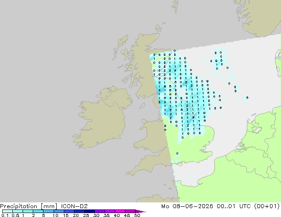Click the 0.5–1 mm legend color box

(x=18, y=211)
